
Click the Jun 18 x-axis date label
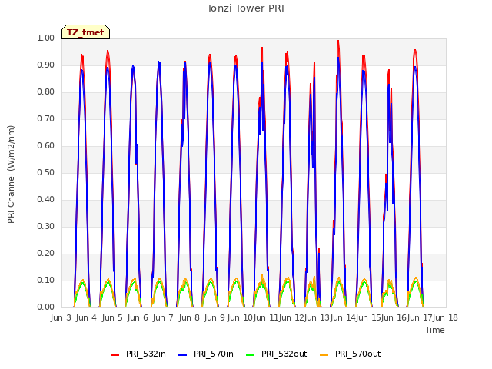[x=446, y=317]
